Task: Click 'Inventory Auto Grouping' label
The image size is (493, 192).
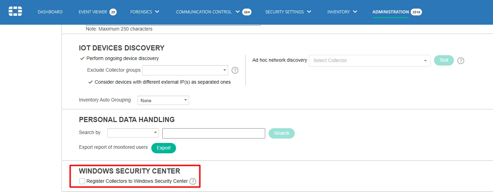Action: pos(105,100)
